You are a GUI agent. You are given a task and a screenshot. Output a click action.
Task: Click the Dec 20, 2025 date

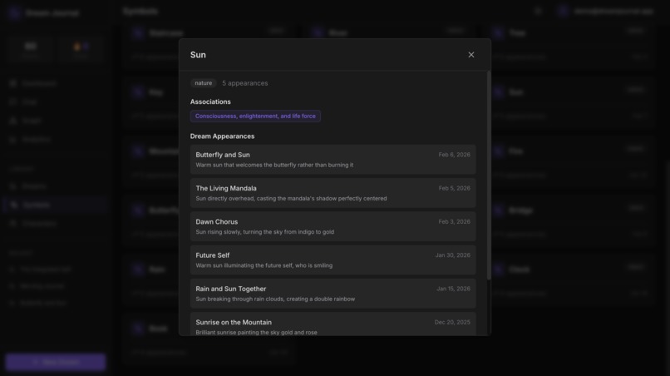pyautogui.click(x=452, y=322)
